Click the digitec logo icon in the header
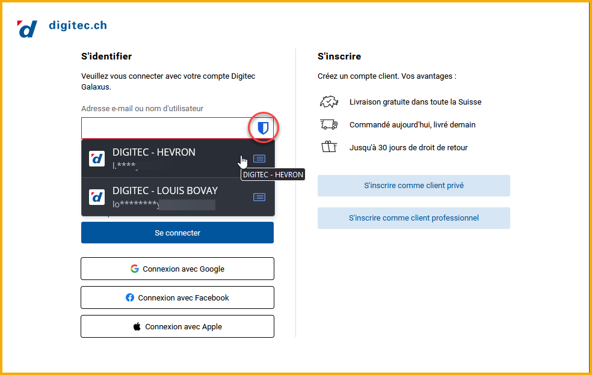Viewport: 592px width, 375px height. (x=28, y=28)
